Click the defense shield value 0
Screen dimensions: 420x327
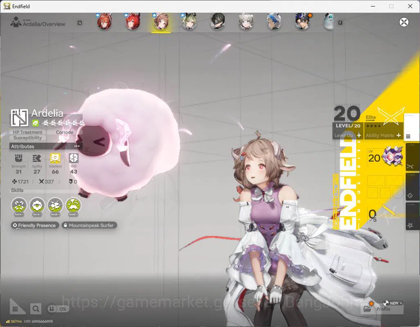coord(73,181)
